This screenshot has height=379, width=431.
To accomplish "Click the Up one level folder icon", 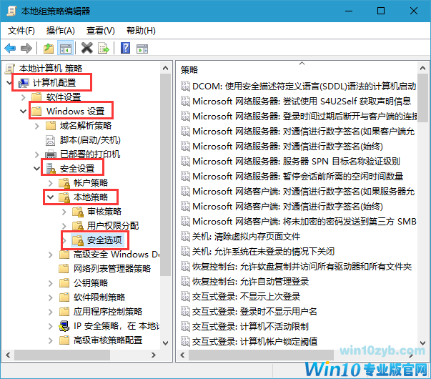I will (49, 49).
